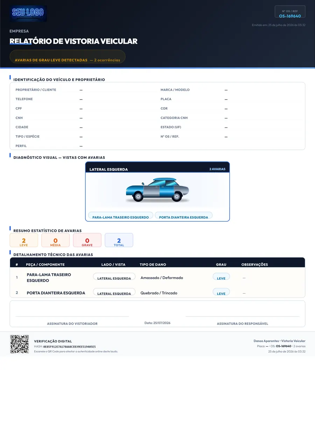Click the TOTAL count card showing 2
The image size is (315, 446).
[x=119, y=240]
